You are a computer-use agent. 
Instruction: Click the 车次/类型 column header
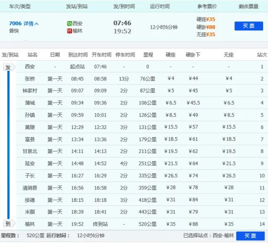tap(20, 7)
